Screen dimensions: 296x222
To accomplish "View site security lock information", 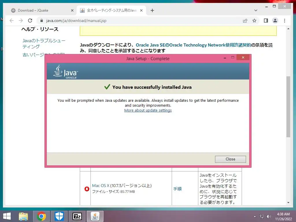I will pyautogui.click(x=42, y=21).
